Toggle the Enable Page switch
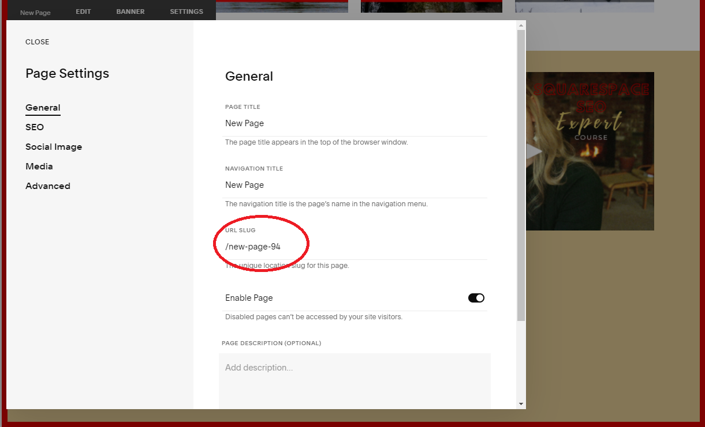 point(476,298)
